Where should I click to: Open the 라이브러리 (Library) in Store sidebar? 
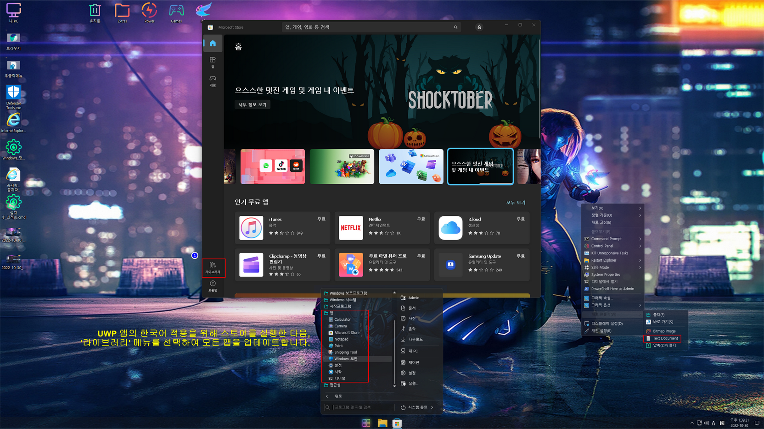click(x=213, y=268)
